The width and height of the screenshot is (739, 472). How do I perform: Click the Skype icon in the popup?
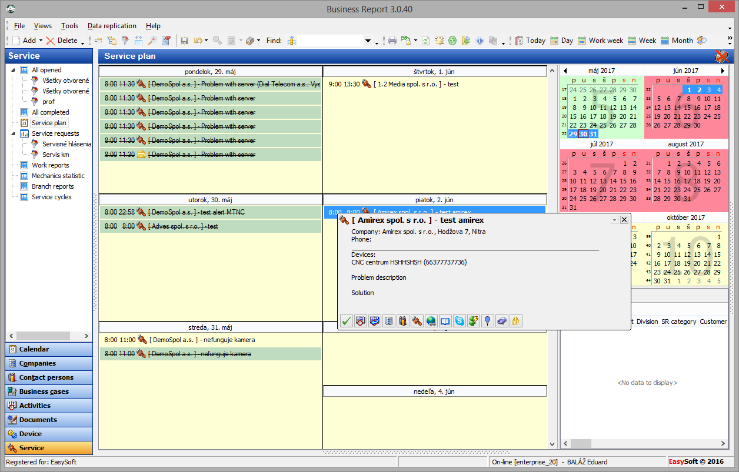[x=460, y=321]
